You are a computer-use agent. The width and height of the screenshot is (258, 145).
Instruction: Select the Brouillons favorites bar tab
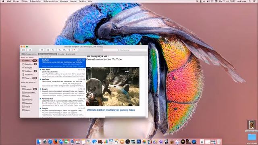71,54
